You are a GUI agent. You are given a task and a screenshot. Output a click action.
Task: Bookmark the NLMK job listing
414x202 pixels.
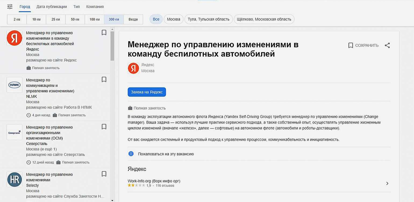104,80
